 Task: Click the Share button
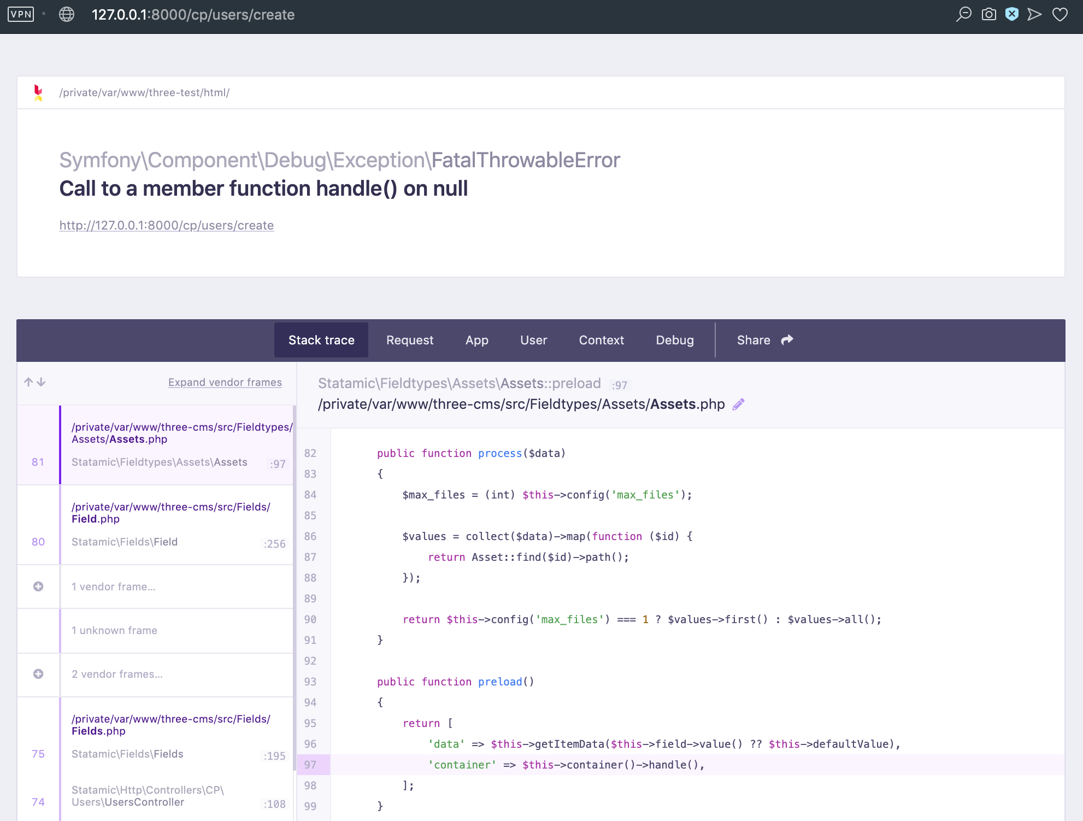[x=765, y=340]
